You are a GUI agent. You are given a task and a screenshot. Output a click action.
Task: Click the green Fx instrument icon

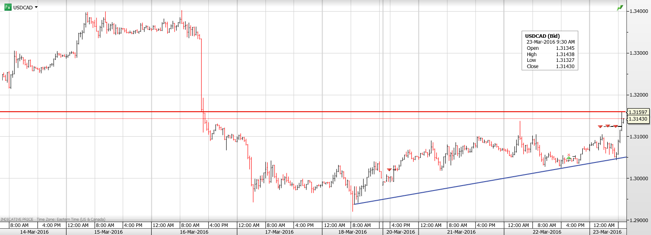click(8, 7)
